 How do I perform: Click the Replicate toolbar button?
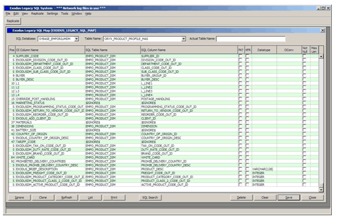tap(13, 21)
